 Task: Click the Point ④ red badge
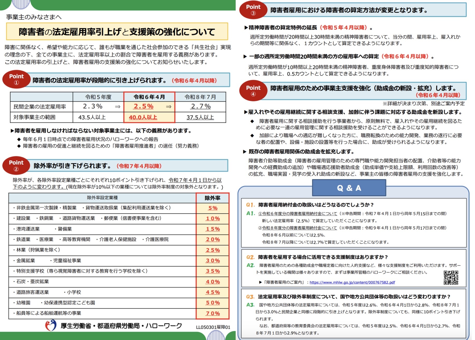point(253,91)
